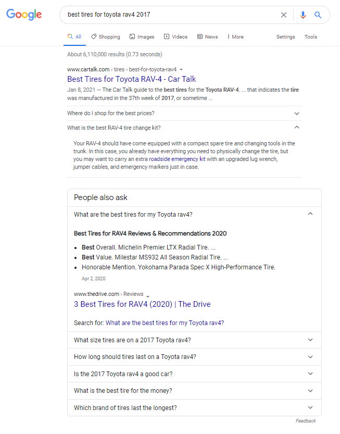The width and height of the screenshot is (340, 434).
Task: Collapse 'What are the best tires for my Toyota rav4?'
Action: click(194, 215)
